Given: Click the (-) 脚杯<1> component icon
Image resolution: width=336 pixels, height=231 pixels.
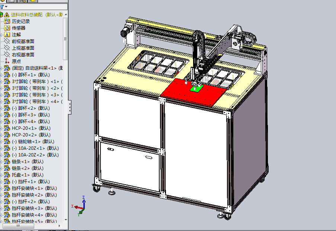Looking at the screenshot, I should click(7, 75).
